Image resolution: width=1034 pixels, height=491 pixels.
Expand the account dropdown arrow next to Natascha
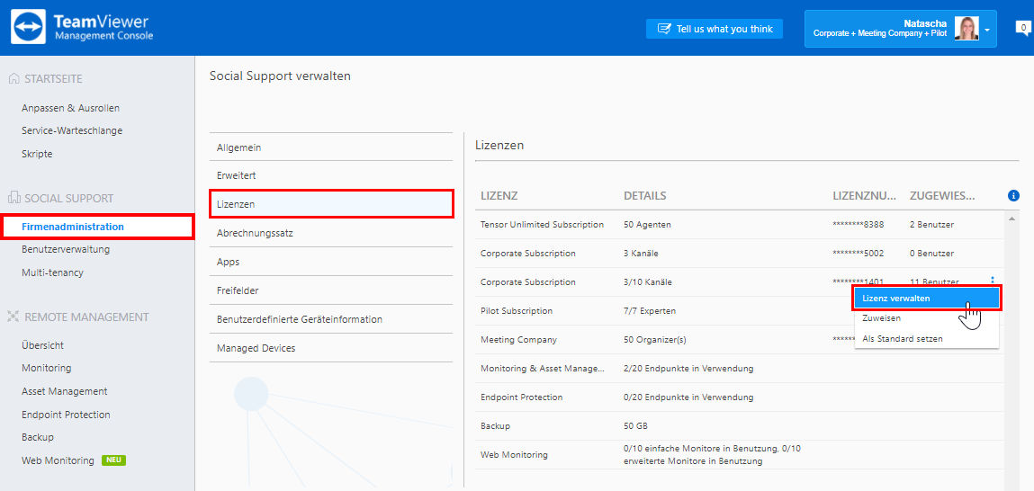987,31
